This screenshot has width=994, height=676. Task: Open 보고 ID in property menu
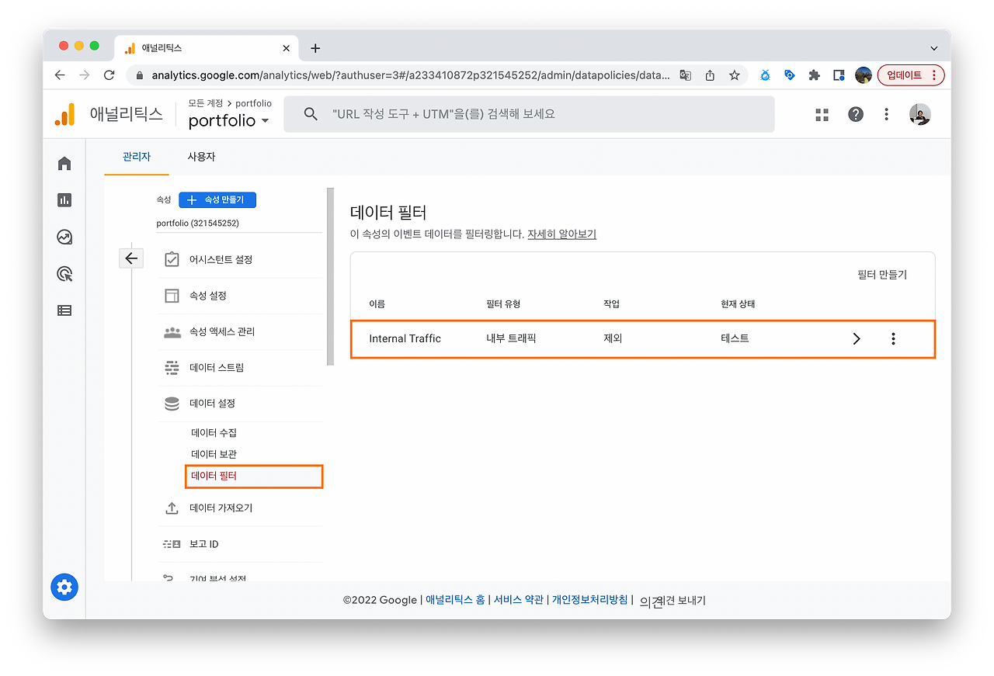(240, 544)
